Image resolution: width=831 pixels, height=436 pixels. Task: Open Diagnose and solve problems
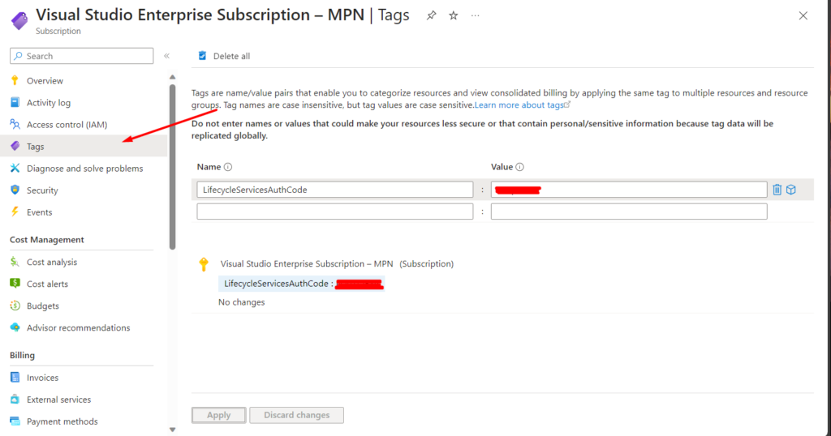point(84,169)
